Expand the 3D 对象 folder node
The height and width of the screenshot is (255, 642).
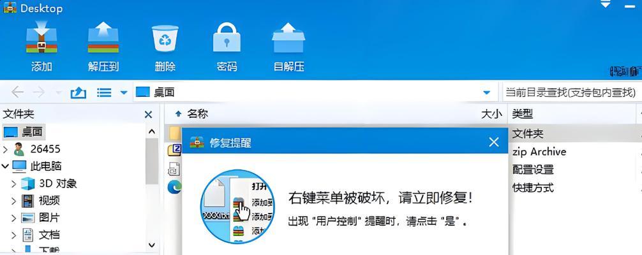pos(13,184)
